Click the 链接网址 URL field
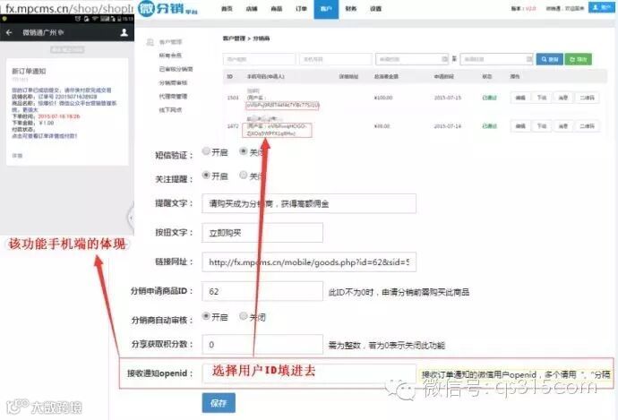 click(x=309, y=262)
